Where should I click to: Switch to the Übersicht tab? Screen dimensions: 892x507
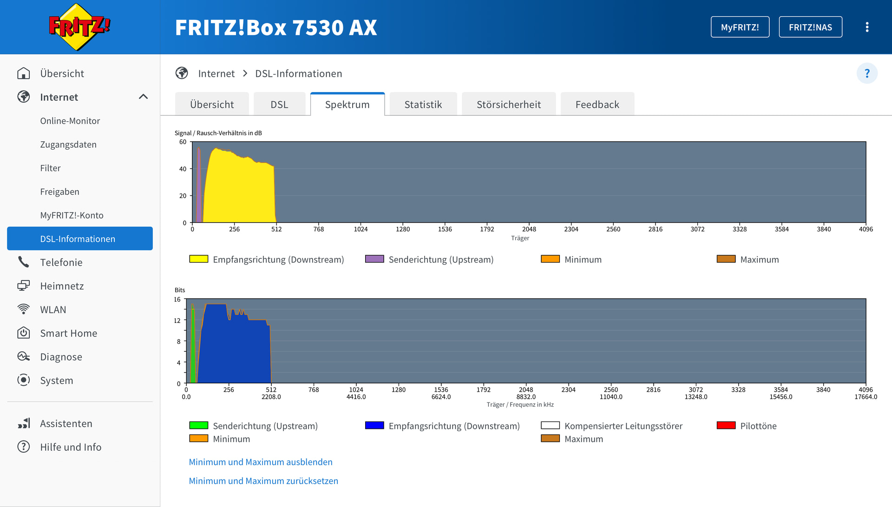tap(212, 104)
